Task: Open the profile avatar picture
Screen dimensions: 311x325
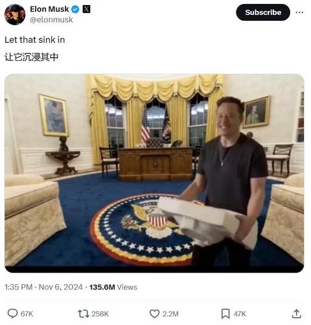Action: point(15,14)
